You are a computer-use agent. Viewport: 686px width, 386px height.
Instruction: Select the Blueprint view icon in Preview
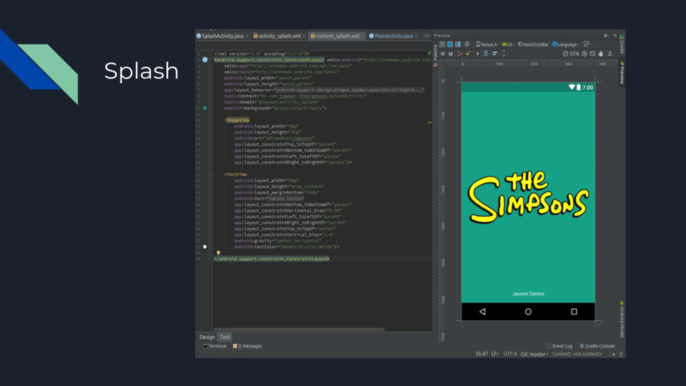tap(450, 44)
